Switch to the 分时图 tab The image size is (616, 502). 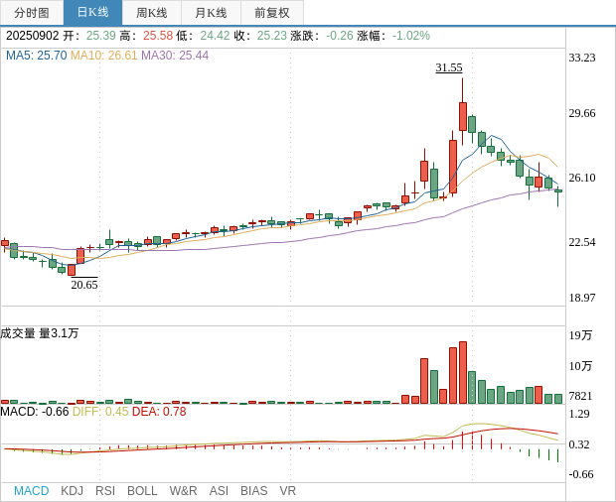point(32,13)
